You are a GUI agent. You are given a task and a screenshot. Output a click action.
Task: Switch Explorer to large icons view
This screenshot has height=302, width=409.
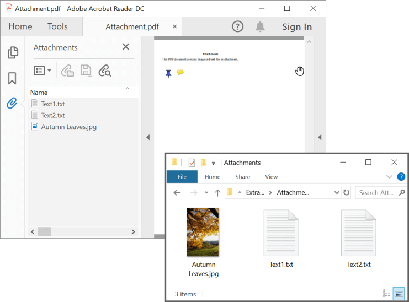point(399,294)
